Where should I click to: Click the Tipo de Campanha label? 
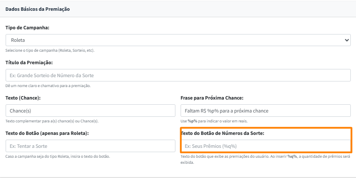(x=27, y=28)
